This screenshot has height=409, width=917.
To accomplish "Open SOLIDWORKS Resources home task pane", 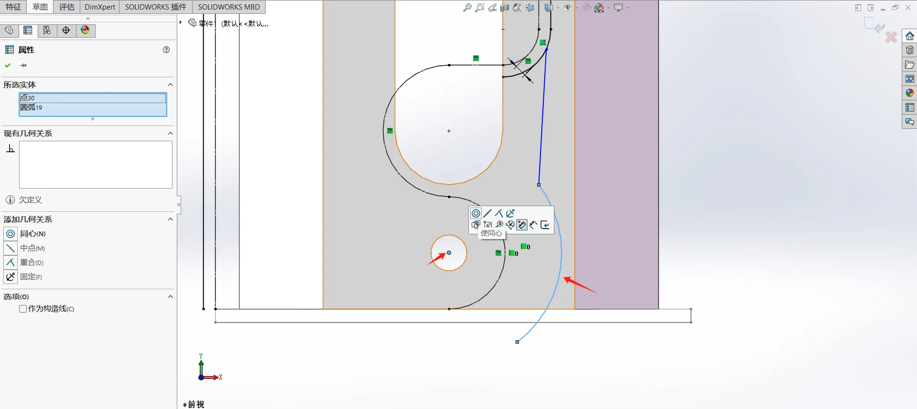I will point(909,36).
